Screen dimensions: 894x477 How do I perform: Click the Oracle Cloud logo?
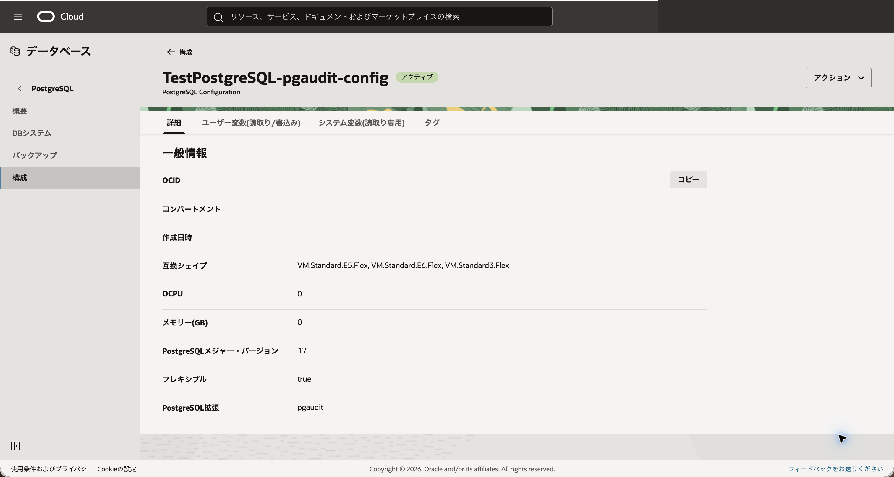tap(60, 17)
